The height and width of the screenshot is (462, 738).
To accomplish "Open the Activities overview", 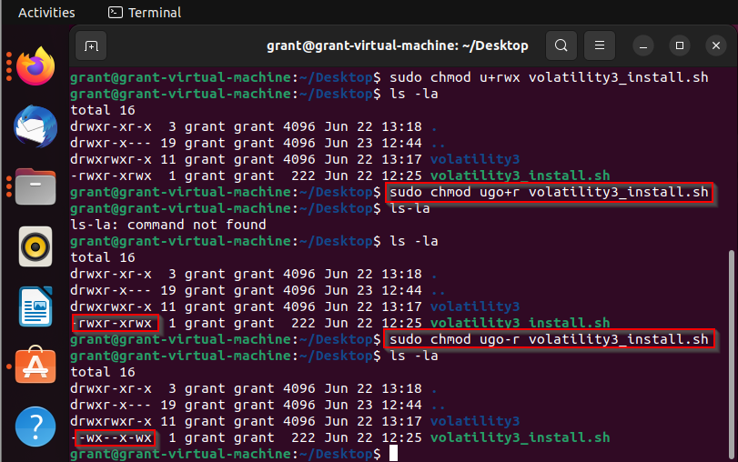I will [x=46, y=13].
